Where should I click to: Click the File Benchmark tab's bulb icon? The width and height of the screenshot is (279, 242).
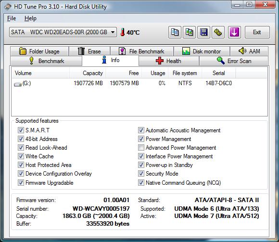pos(122,51)
